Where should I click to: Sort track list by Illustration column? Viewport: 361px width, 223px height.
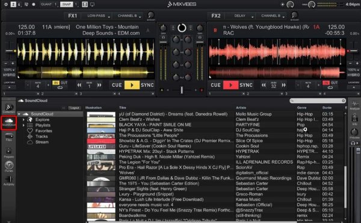click(x=93, y=107)
